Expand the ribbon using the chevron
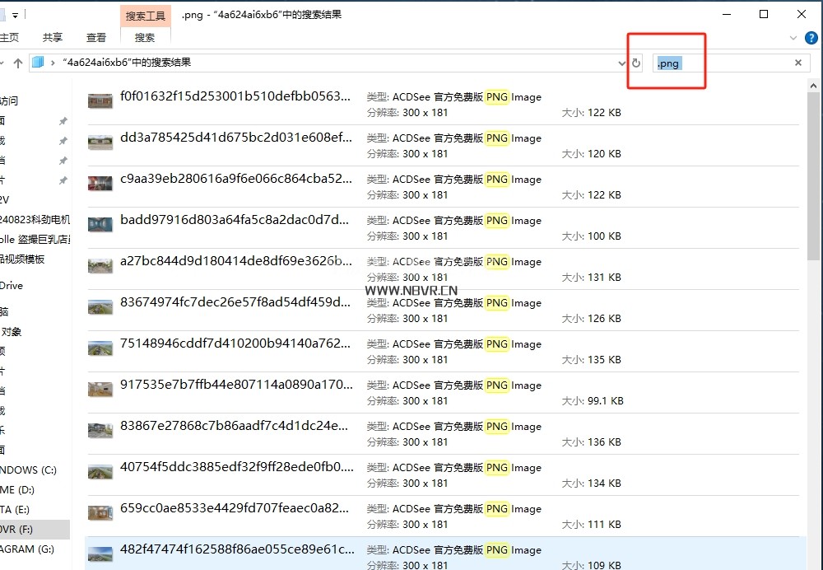 coord(793,38)
